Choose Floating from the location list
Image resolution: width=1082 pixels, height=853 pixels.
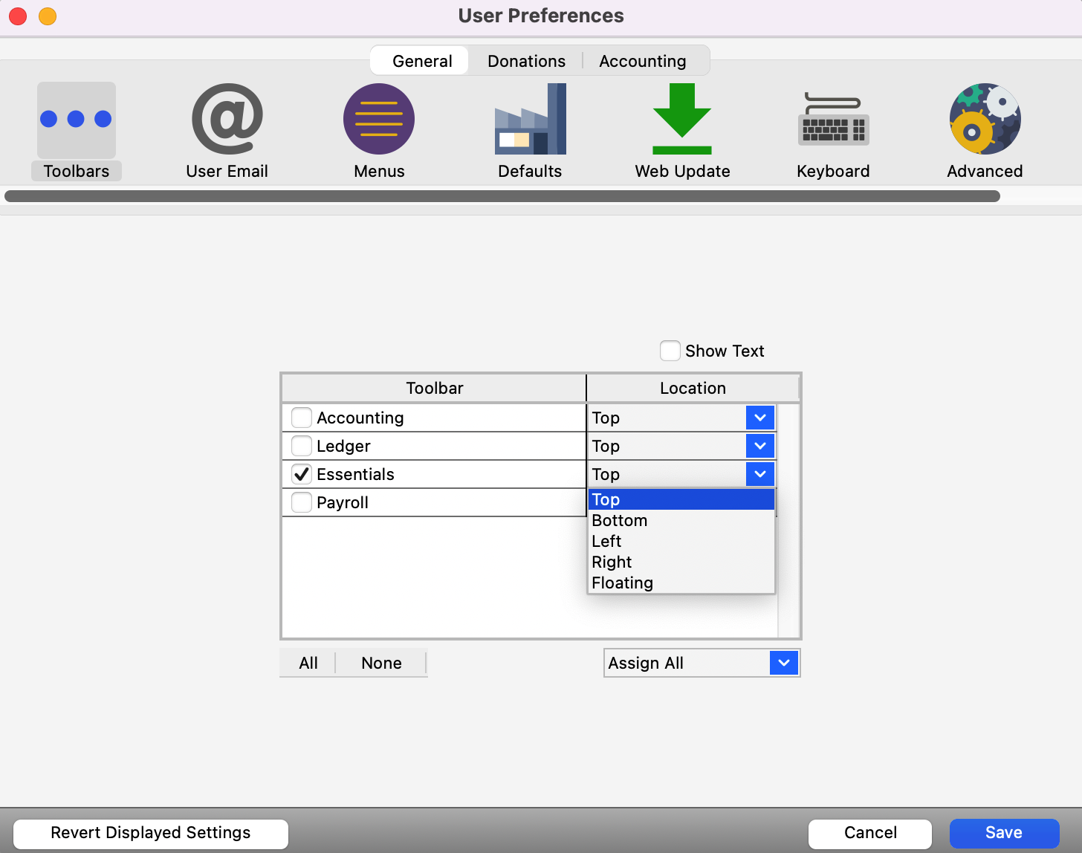[x=623, y=583]
